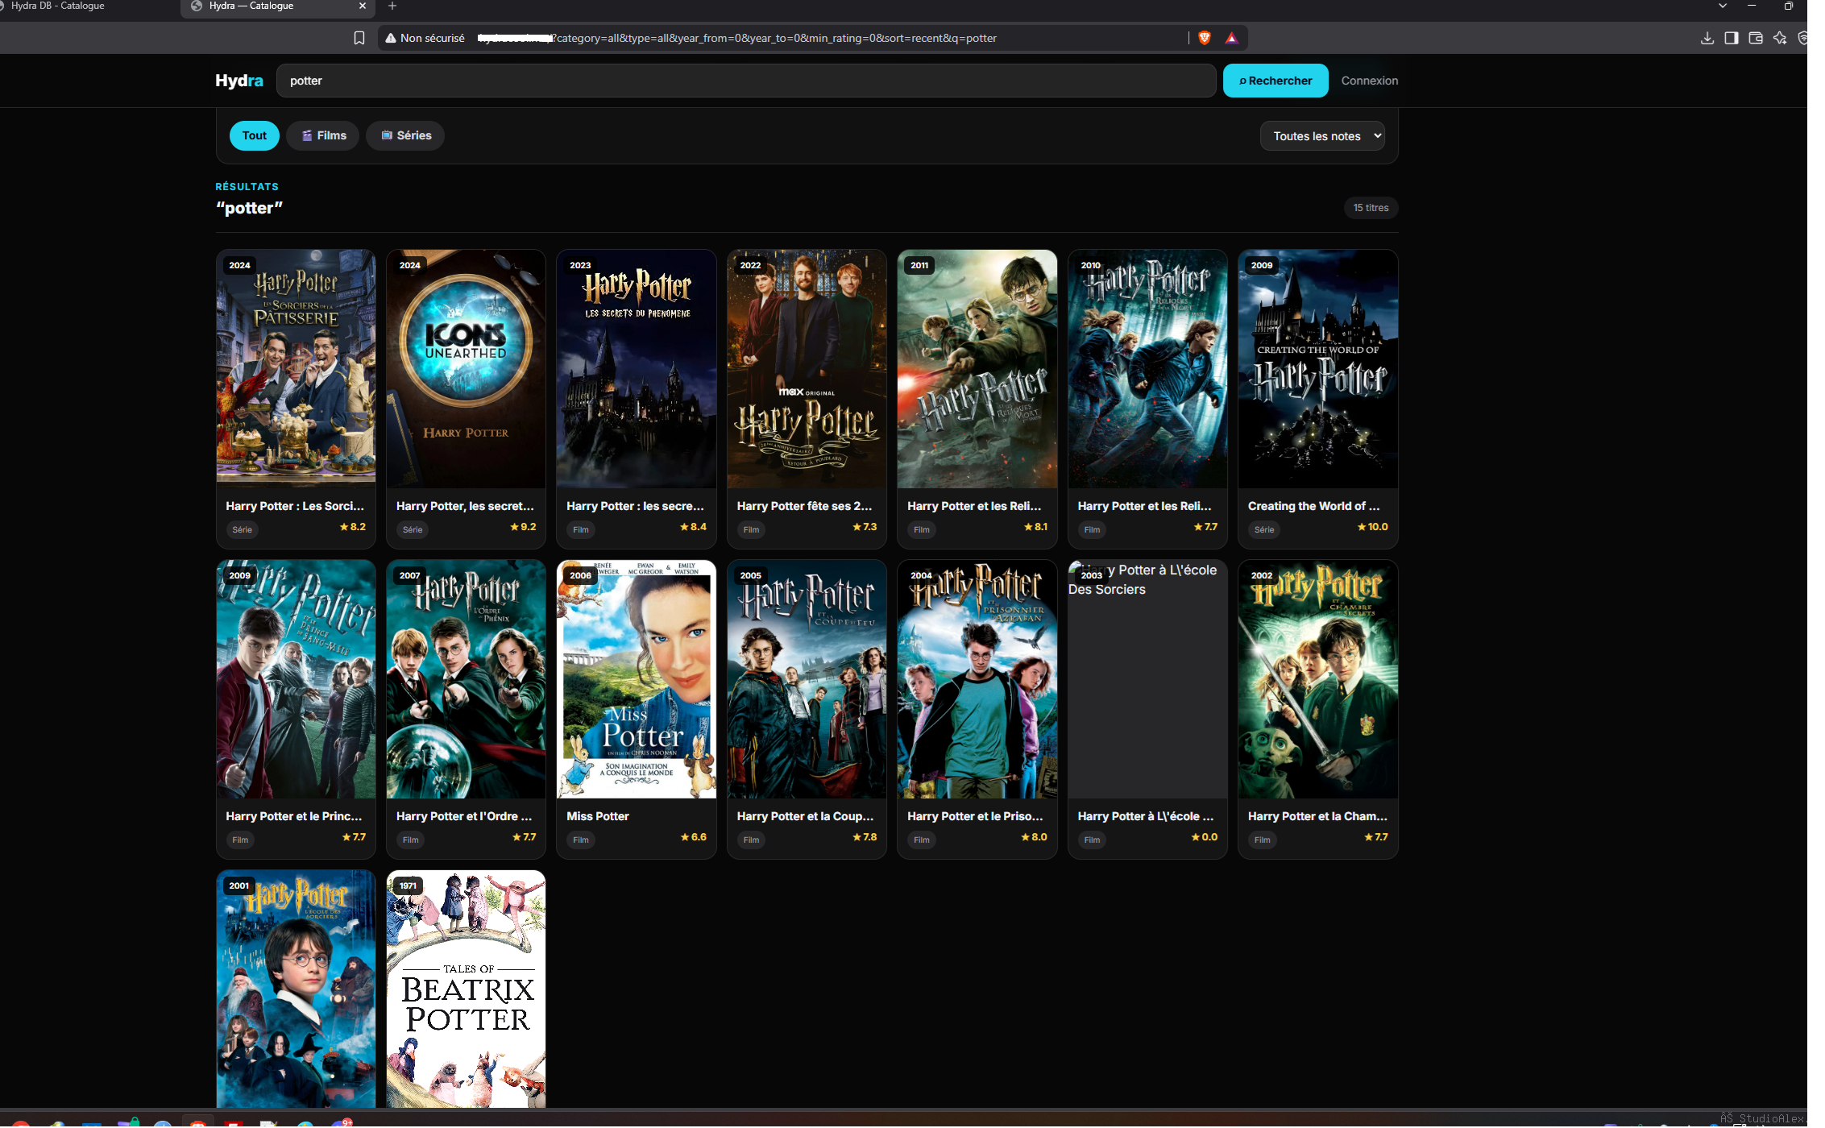Open the Prince de Sang-Mêlé poster
Image resolution: width=1825 pixels, height=1128 pixels.
coord(296,678)
